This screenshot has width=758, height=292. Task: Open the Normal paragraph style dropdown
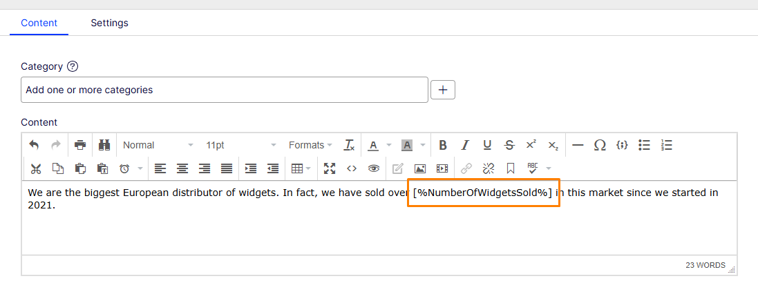click(x=158, y=145)
